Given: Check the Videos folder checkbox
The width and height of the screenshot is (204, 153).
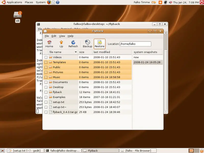Looking at the screenshot, I should 46,57.
